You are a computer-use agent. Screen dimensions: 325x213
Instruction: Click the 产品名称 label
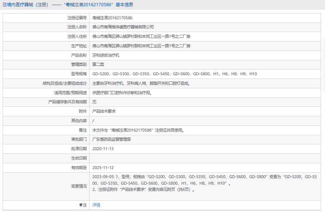[79, 55]
